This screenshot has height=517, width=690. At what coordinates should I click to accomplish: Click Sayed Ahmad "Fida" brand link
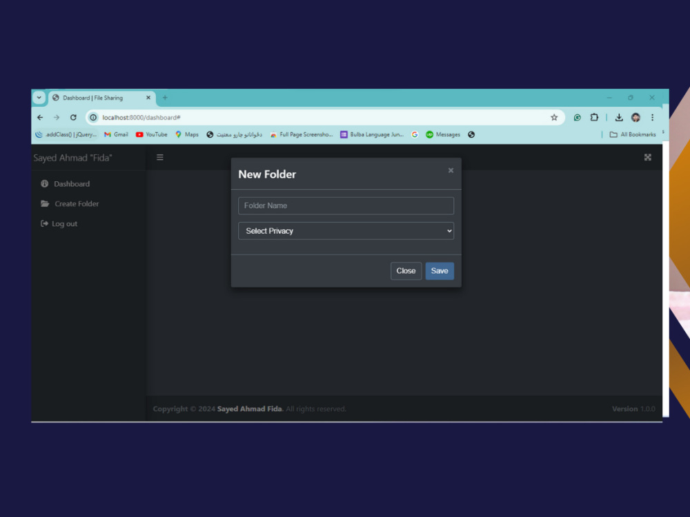pos(73,158)
